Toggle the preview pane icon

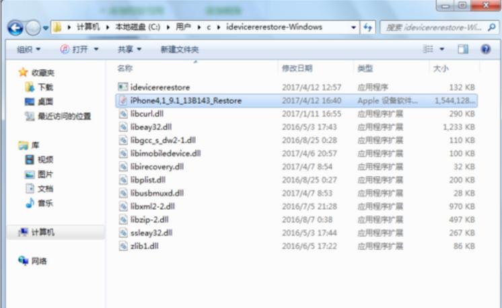click(463, 49)
